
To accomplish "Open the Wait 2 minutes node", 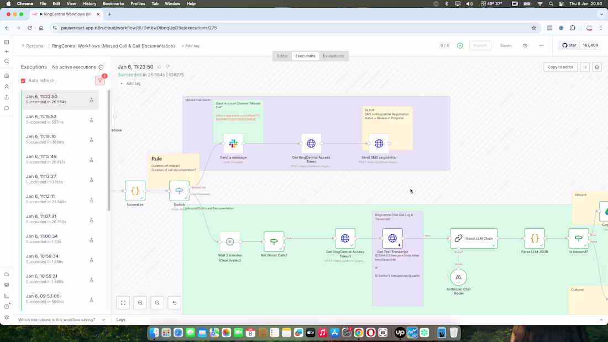I will pos(230,241).
